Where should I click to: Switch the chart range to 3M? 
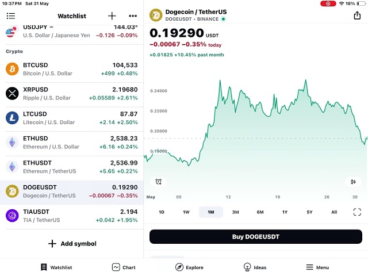tap(236, 212)
